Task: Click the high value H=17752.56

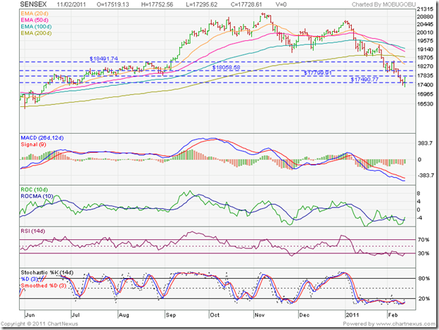Action: (x=157, y=4)
